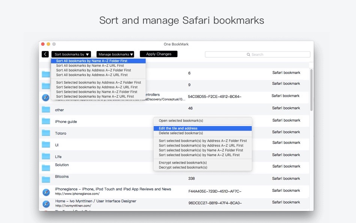Image resolution: width=356 pixels, height=223 pixels.
Task: Select the 'Totoro' folder name
Action: tap(61, 133)
